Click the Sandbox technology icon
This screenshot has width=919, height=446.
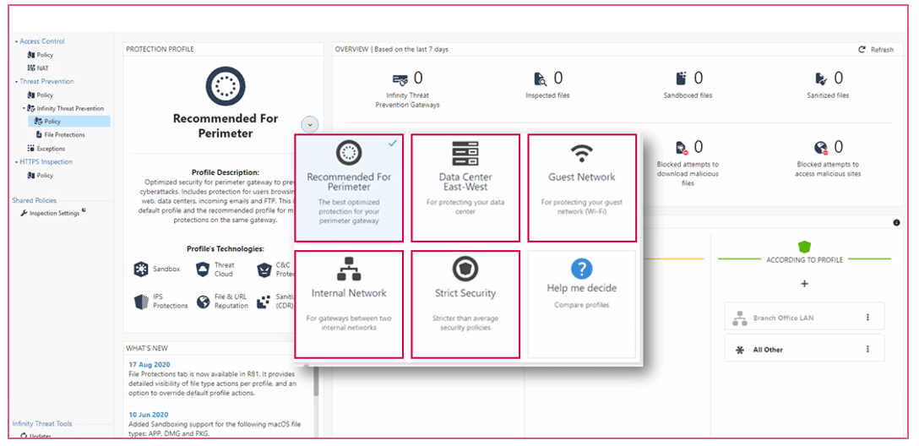(141, 269)
